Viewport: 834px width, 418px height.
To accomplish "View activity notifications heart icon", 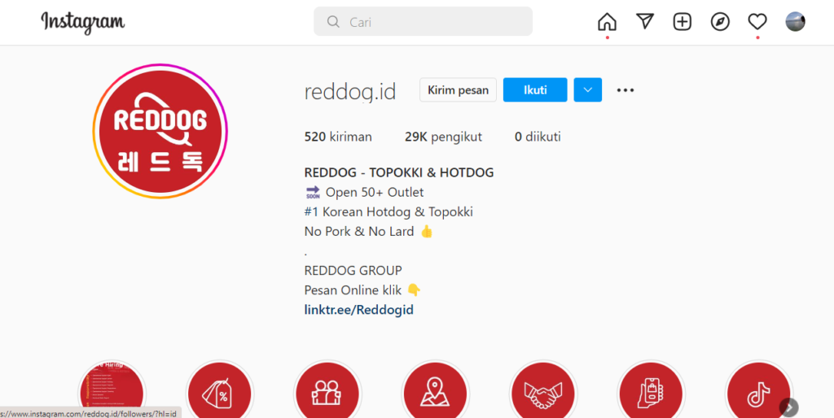I will tap(757, 22).
